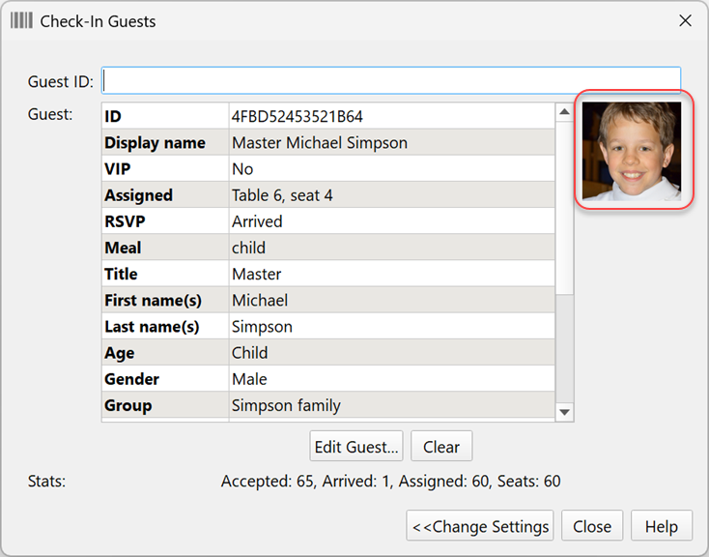Click the 'Last name(s)' row header
Screen dimensions: 709x557
[x=165, y=327]
